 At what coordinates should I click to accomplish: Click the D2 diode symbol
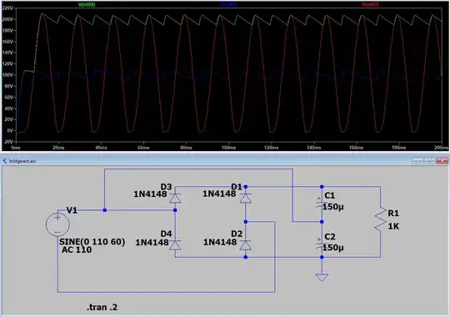(x=246, y=245)
